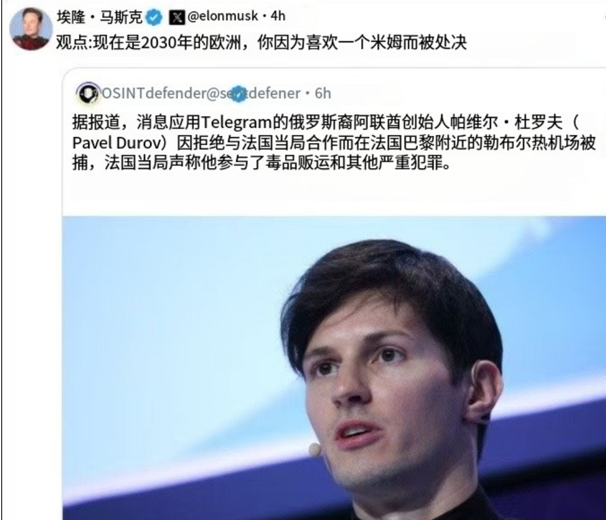Select the post text starting with 观点

tap(261, 42)
